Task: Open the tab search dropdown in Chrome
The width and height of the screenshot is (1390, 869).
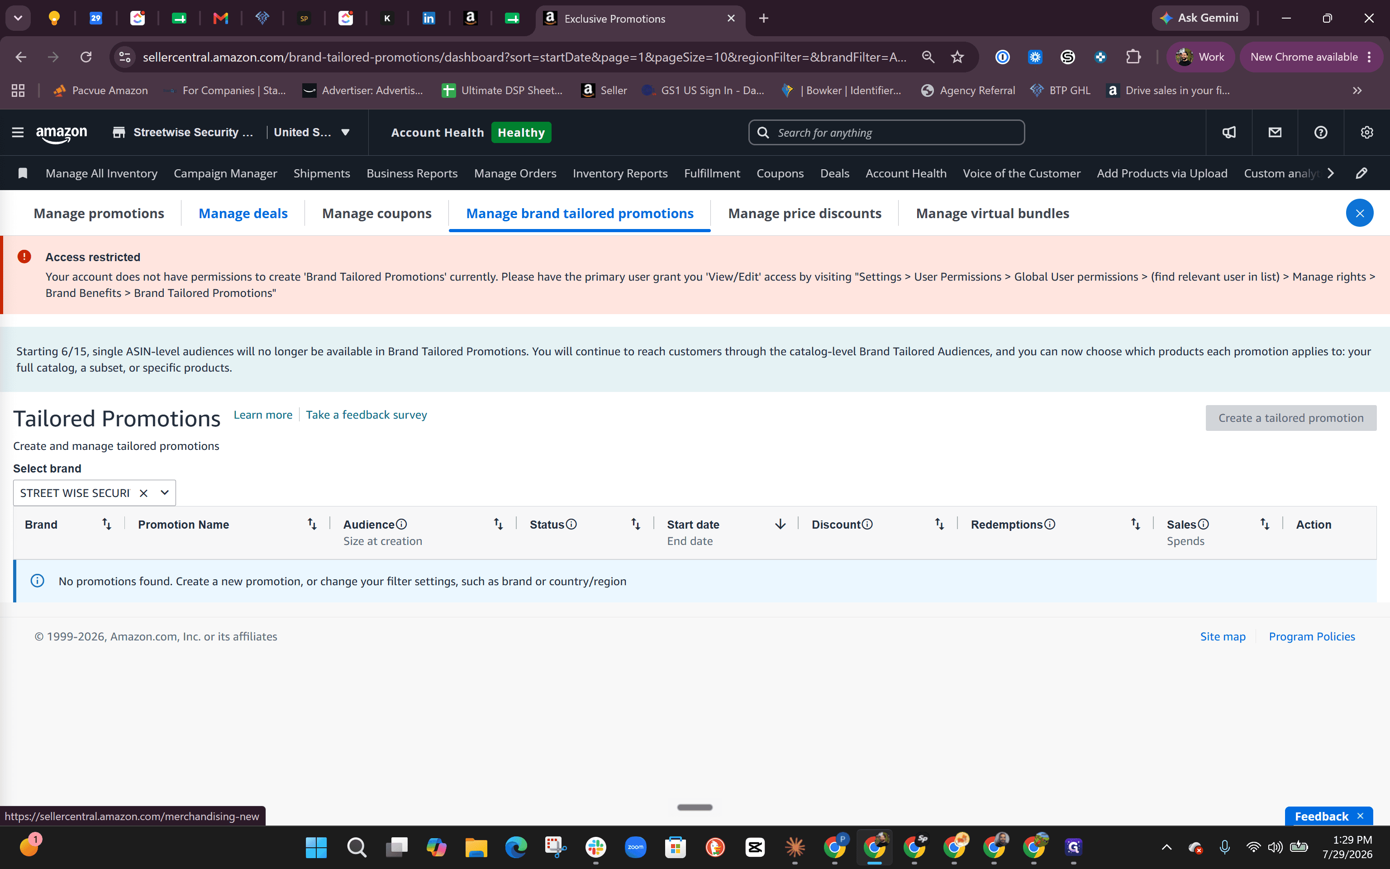Action: click(18, 19)
